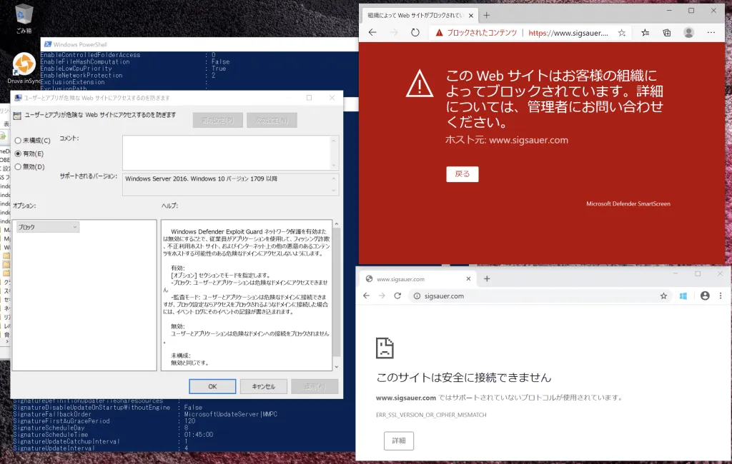
Task: Click the Edge address bar URL
Action: pyautogui.click(x=568, y=33)
